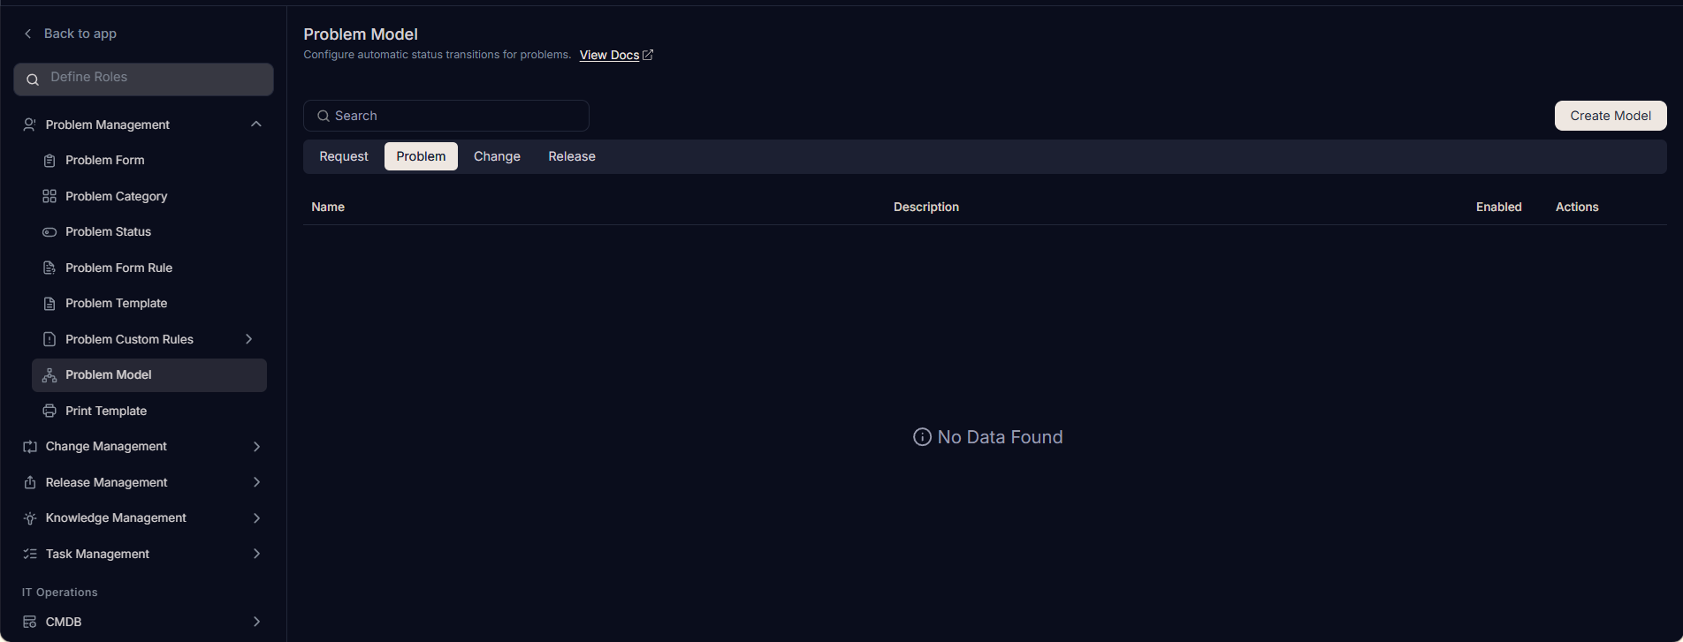Click the Problem Management user icon
Viewport: 1683px width, 642px height.
point(30,125)
